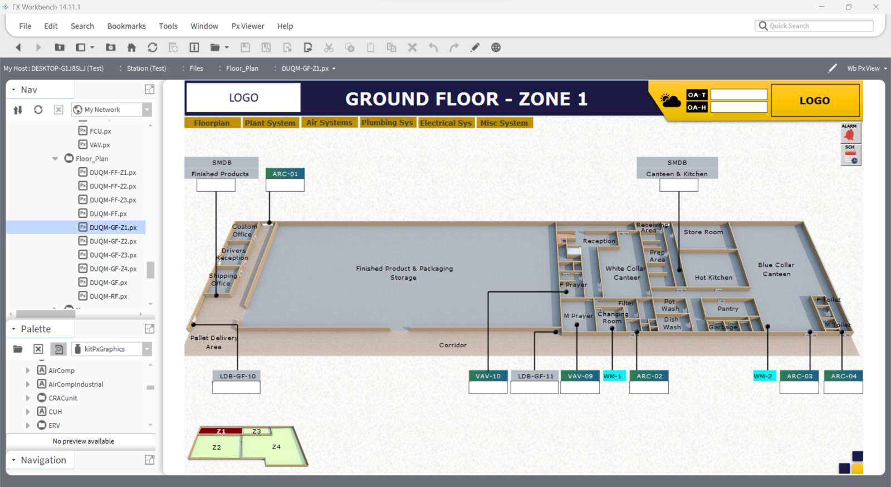The image size is (891, 487).
Task: Open the alarm bell icon on floorplan
Action: coord(850,134)
